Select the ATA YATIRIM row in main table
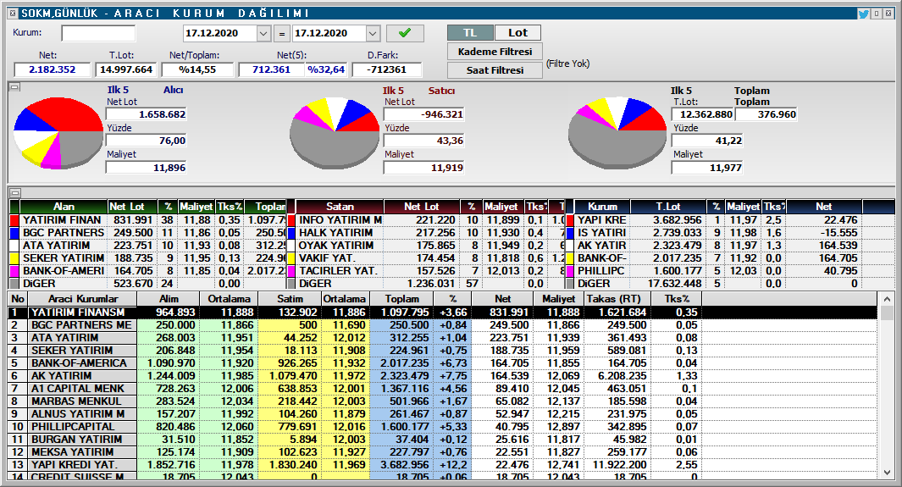This screenshot has width=902, height=487. click(x=443, y=337)
